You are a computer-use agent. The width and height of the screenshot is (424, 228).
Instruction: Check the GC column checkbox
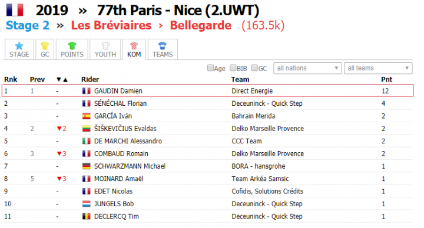tap(254, 68)
